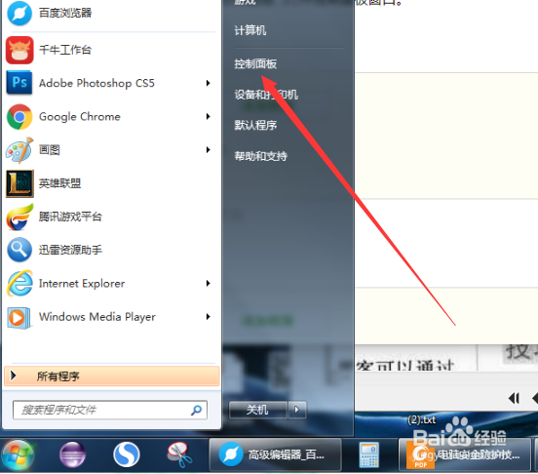Screen dimensions: 538x474
Task: Expand the Windows Media Player jump list arrow
Action: [208, 317]
